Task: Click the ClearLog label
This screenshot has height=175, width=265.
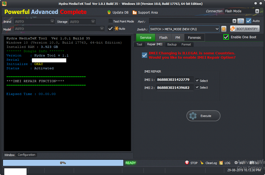Action: 211,163
